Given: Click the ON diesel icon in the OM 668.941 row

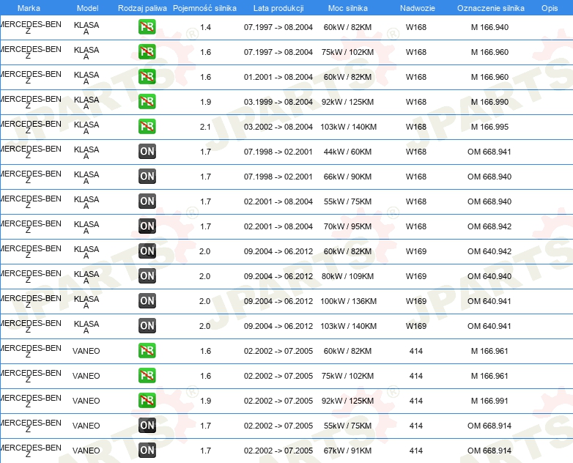Looking at the screenshot, I should click(147, 152).
